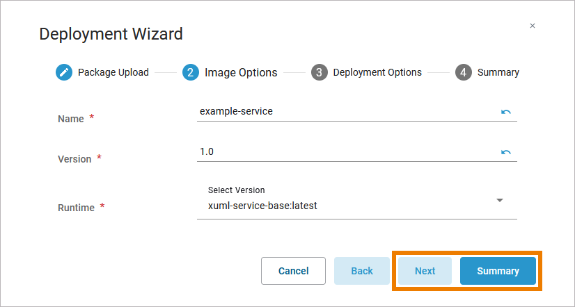Screen dimensions: 575x307
Task: Jump to the Deployment Options step
Action: 377,72
